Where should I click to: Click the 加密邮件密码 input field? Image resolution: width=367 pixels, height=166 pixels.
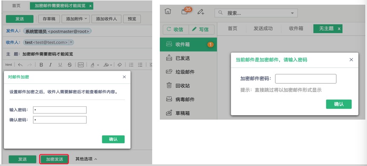click(x=306, y=79)
